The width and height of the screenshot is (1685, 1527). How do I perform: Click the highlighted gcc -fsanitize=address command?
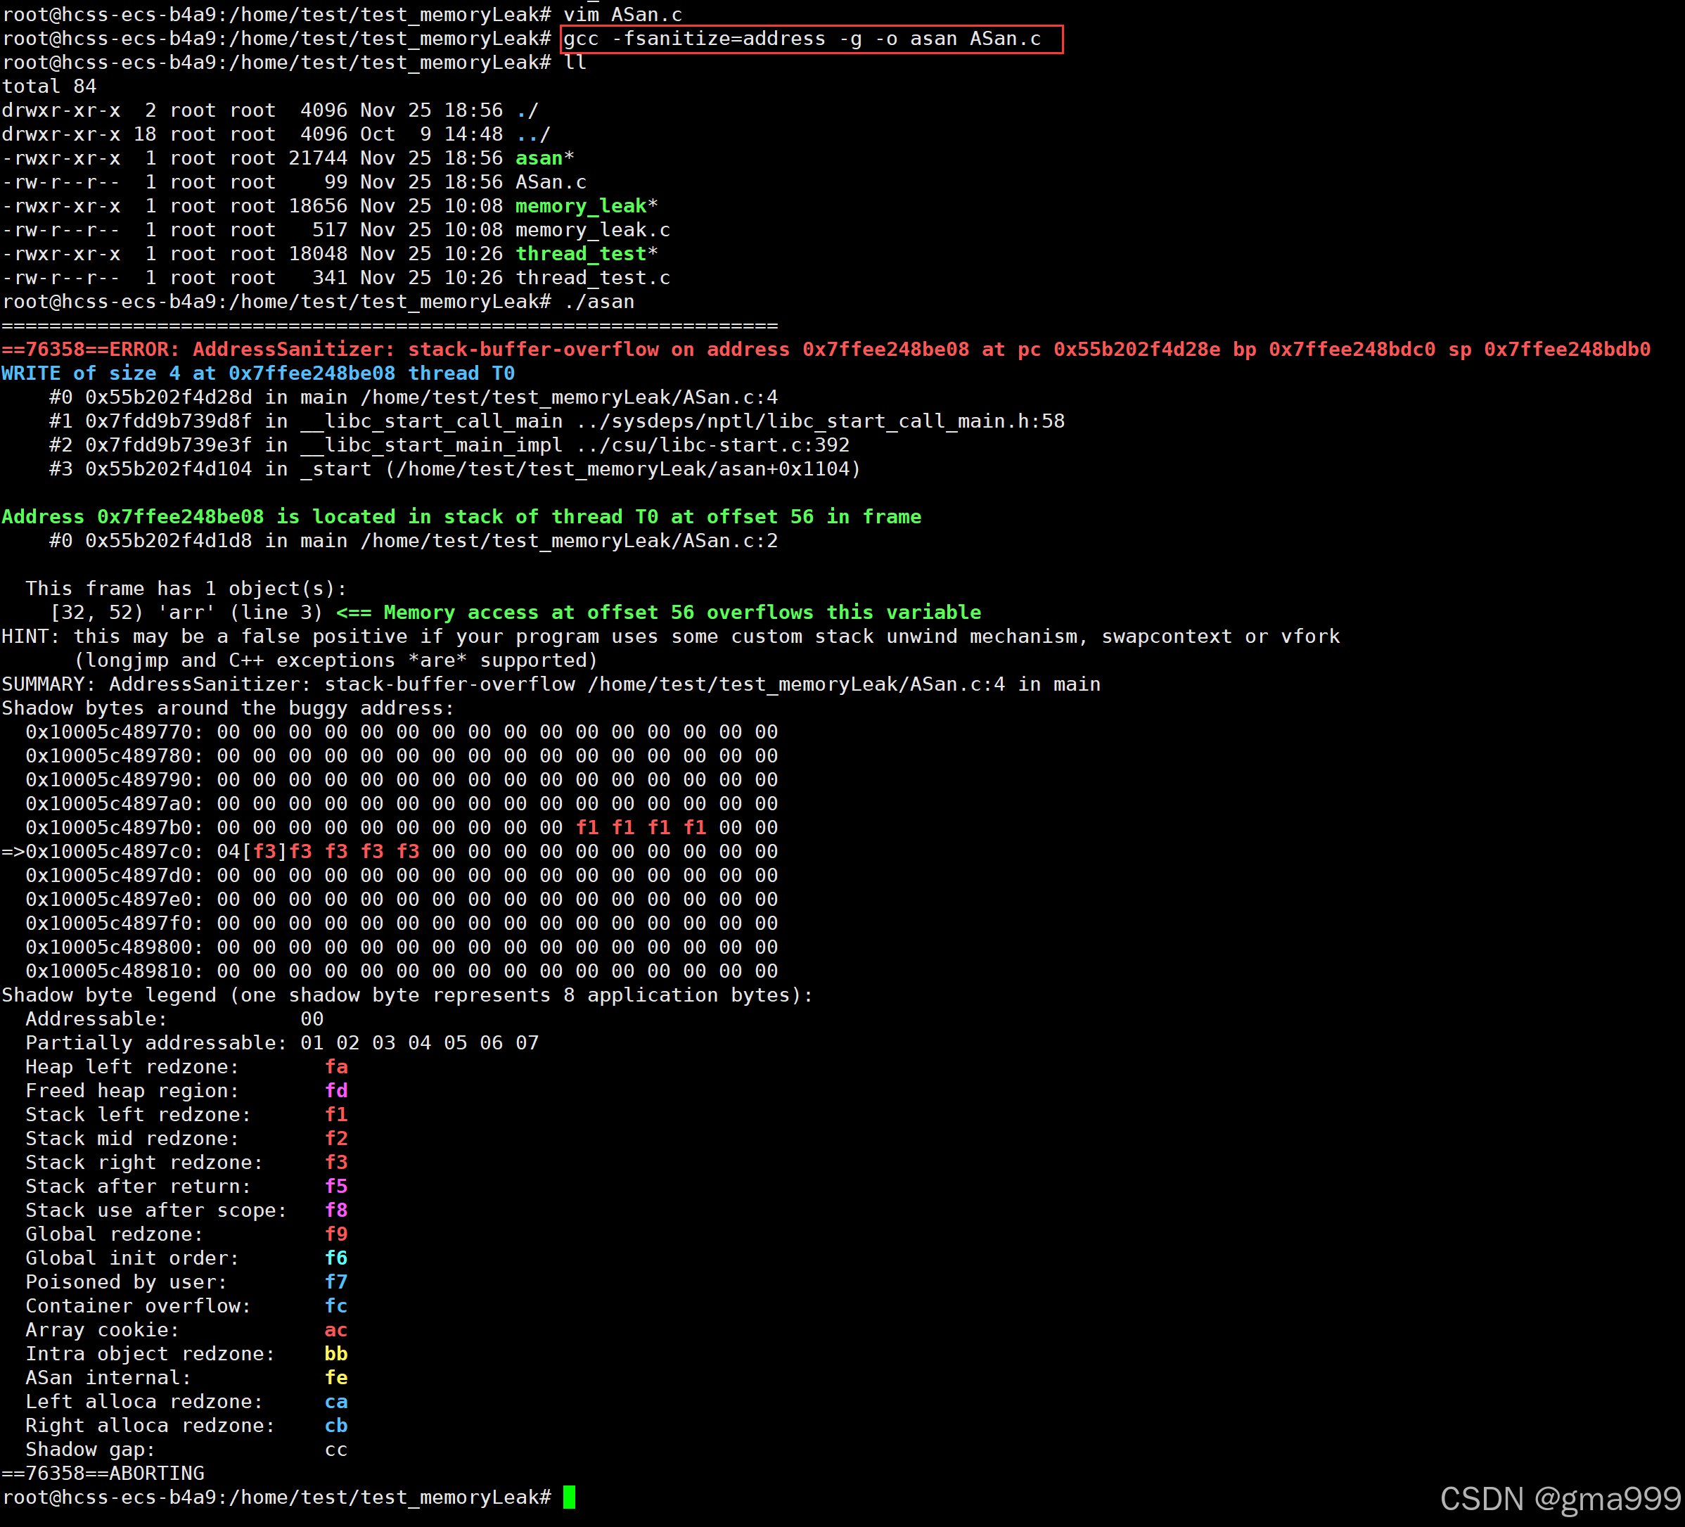coord(802,39)
